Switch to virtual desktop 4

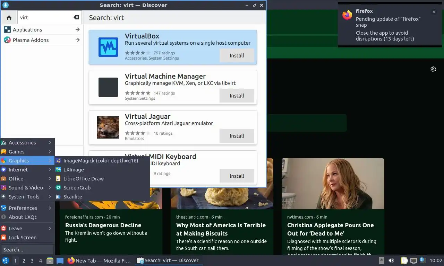(x=41, y=261)
